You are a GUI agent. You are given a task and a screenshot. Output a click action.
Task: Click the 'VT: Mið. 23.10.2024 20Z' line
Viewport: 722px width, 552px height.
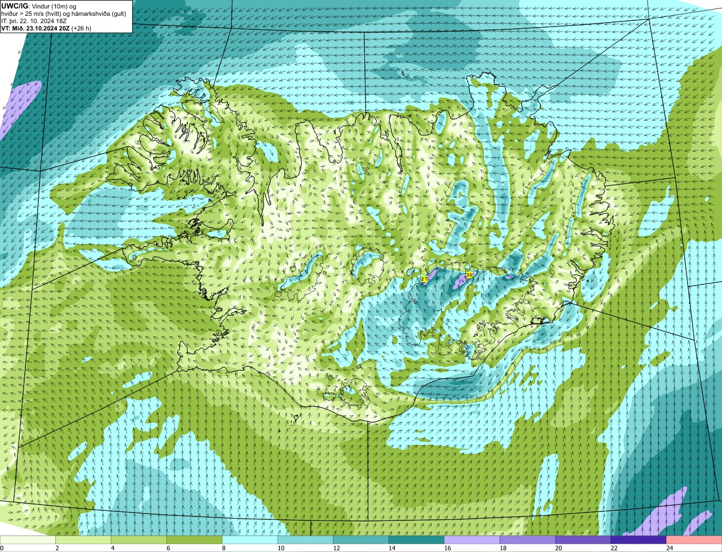(x=35, y=28)
